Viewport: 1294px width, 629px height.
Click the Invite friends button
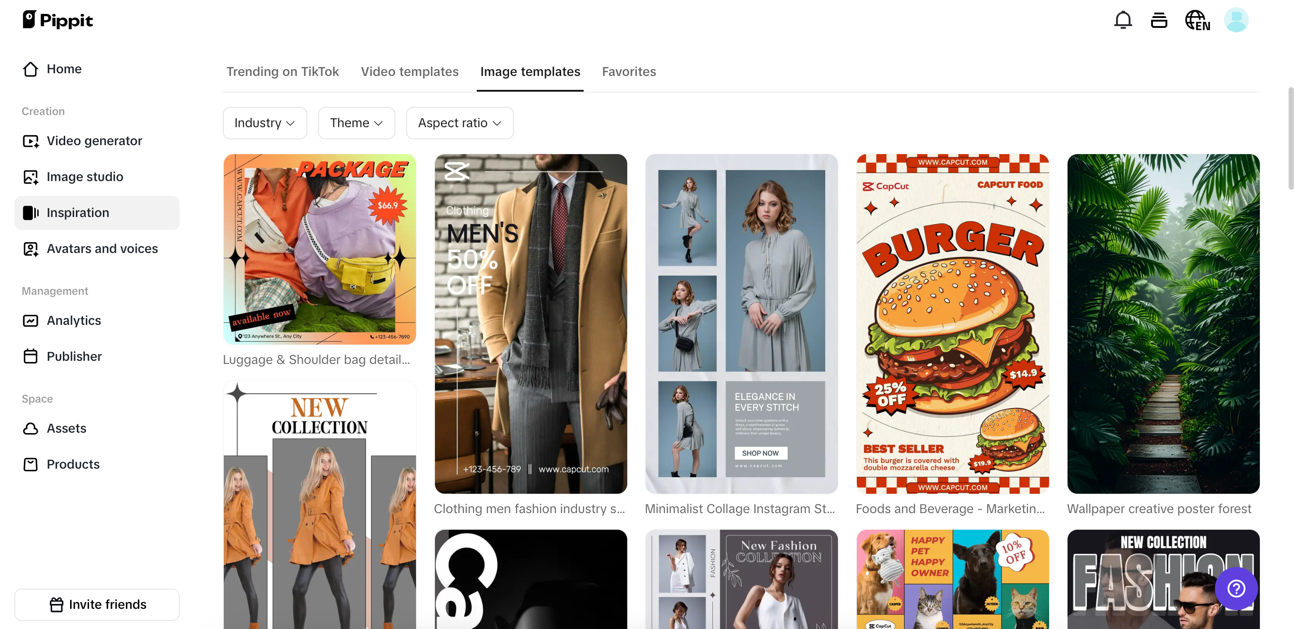(x=97, y=604)
